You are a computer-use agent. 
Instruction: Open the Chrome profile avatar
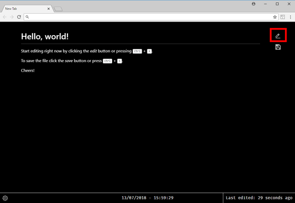(x=253, y=4)
